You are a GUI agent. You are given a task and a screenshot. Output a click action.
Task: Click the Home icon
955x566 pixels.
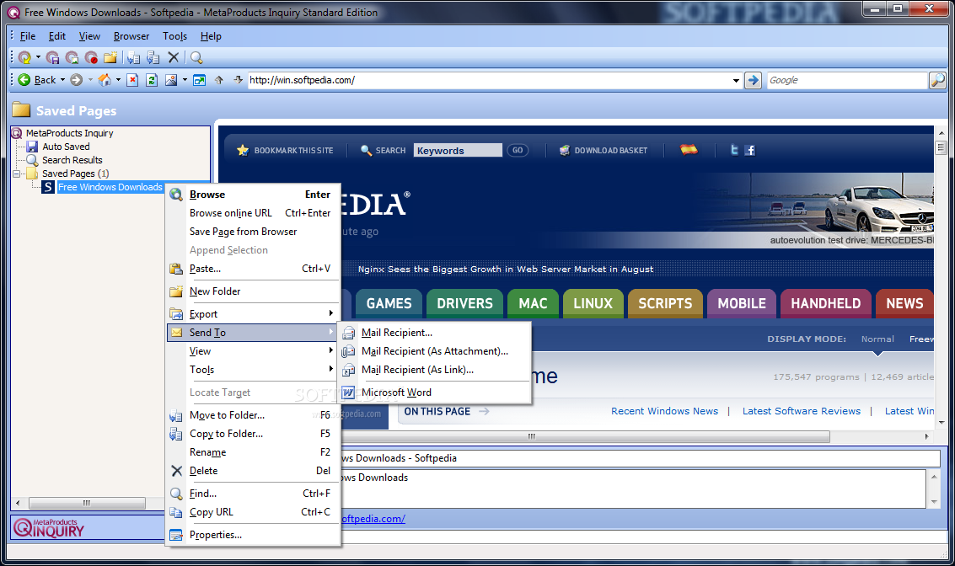(105, 80)
